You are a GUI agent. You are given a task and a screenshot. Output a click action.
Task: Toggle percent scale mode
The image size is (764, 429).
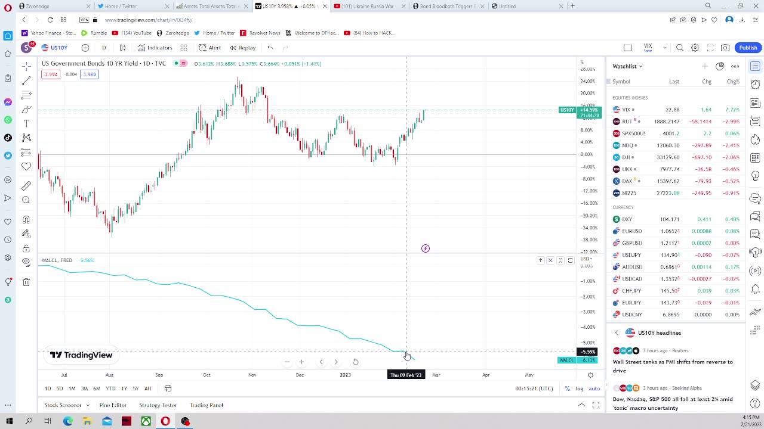[567, 388]
